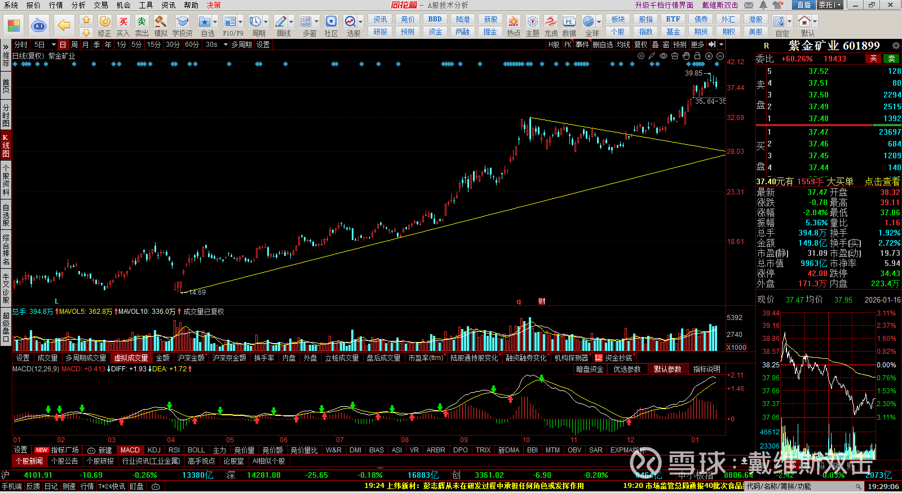Select the hand pan tool on chart

coord(686,56)
